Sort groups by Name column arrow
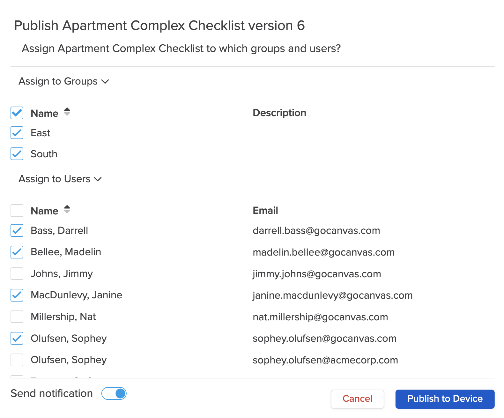The width and height of the screenshot is (504, 418). 67,112
